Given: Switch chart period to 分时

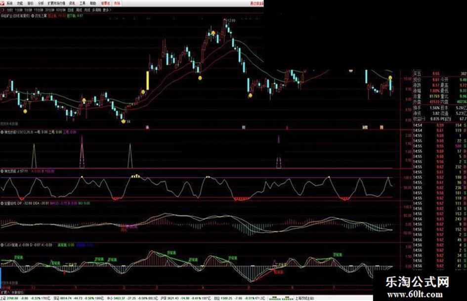Looking at the screenshot, I should tap(10, 10).
